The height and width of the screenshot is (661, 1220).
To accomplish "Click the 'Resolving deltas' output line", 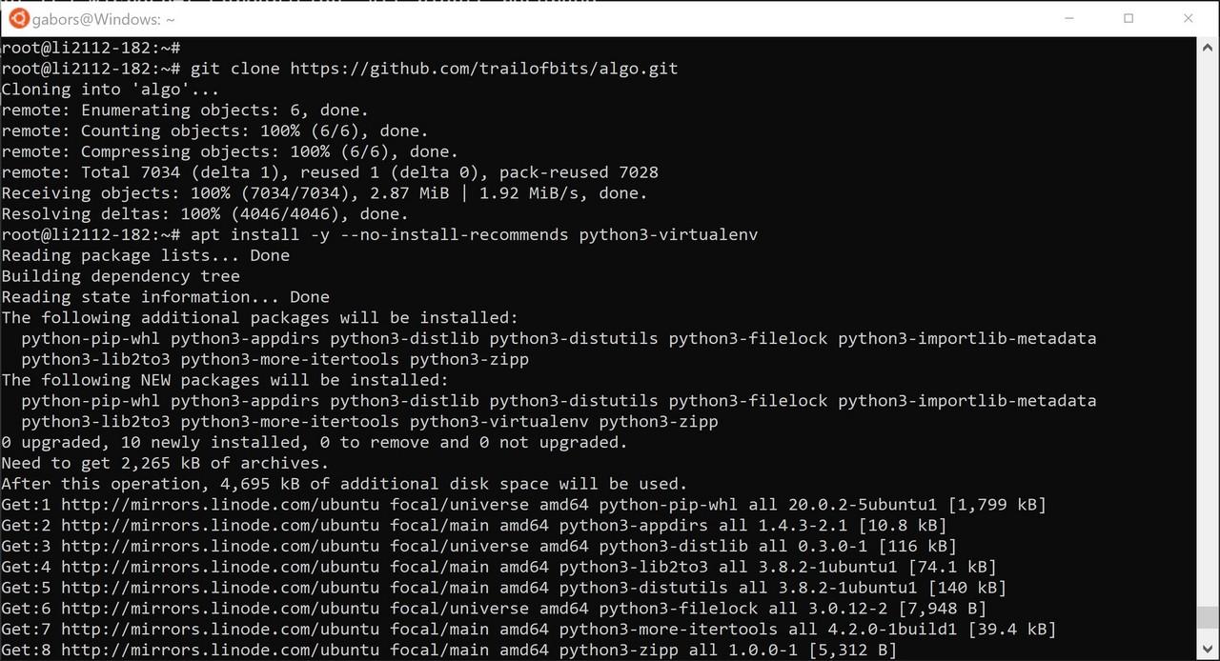I will coord(205,213).
